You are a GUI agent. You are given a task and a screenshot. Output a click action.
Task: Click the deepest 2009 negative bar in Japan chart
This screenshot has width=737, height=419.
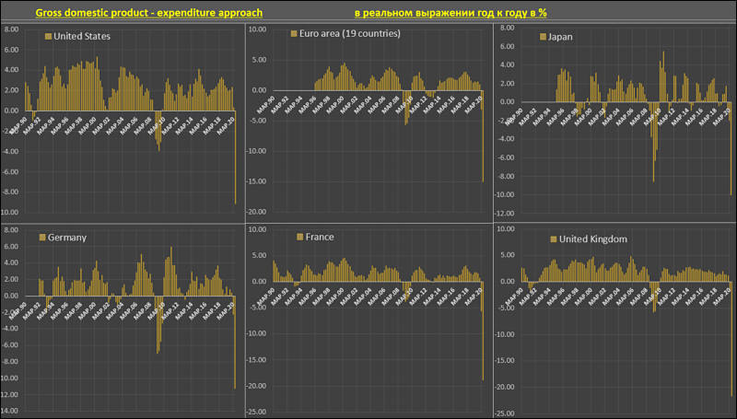tap(653, 142)
